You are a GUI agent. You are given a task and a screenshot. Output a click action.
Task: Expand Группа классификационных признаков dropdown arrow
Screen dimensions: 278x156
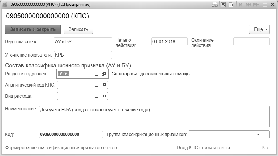click(258, 134)
